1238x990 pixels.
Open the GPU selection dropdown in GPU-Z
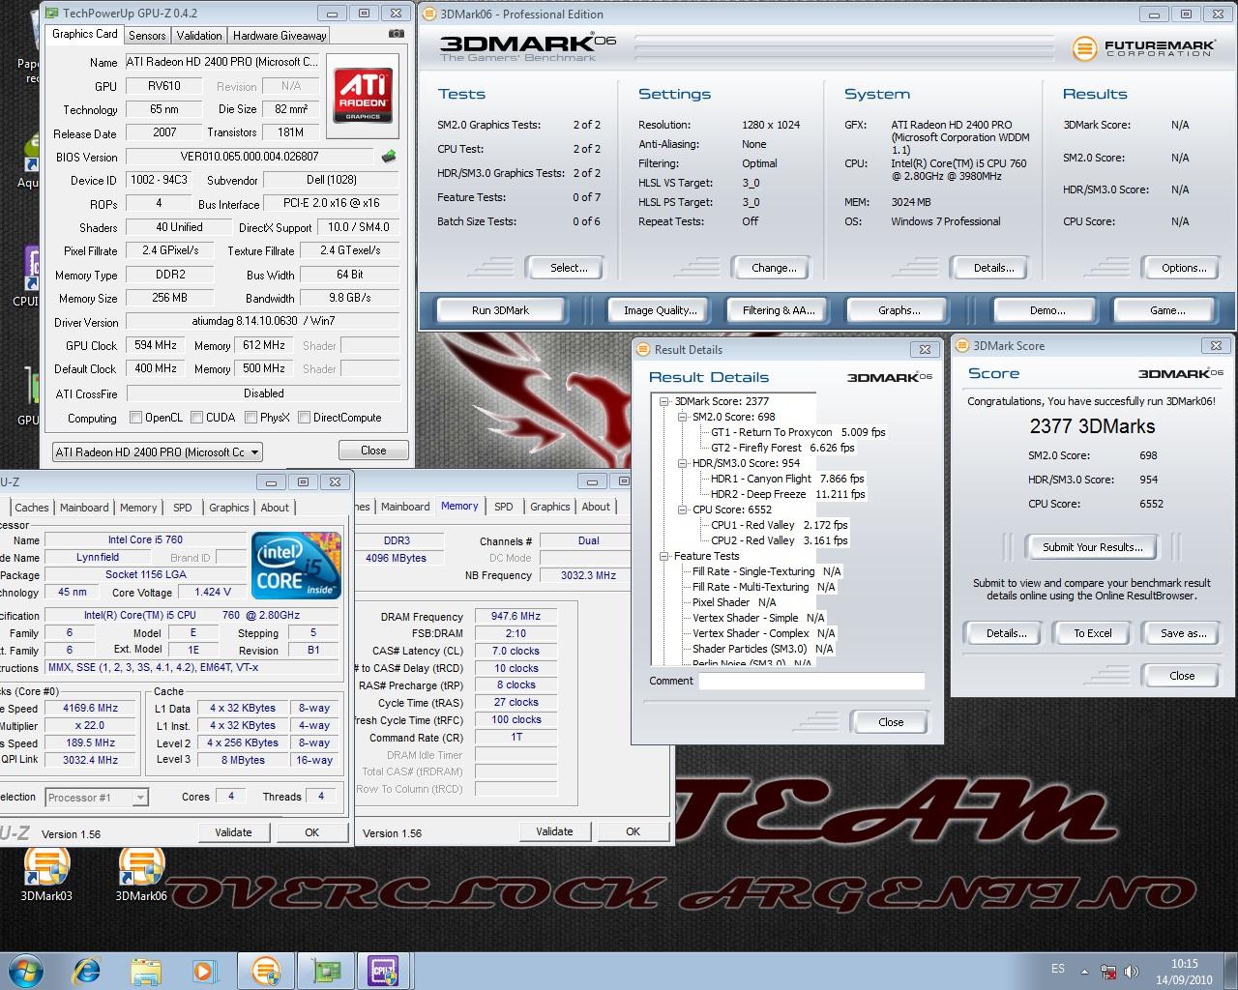coord(158,451)
